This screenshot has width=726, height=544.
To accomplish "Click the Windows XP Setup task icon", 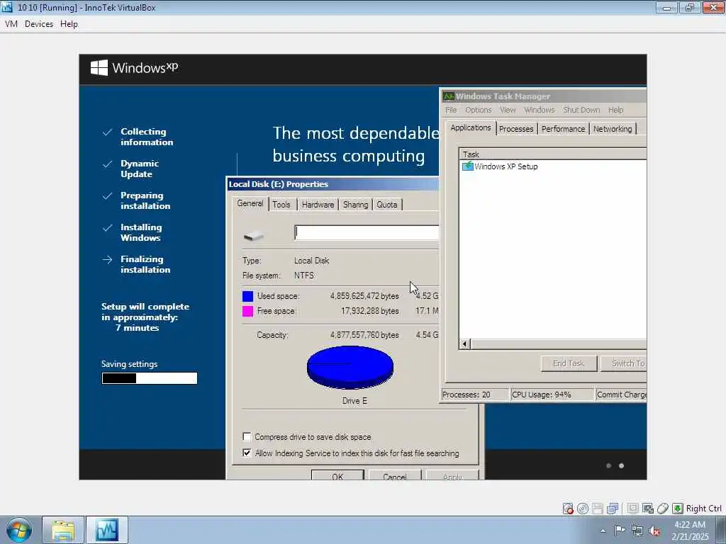I will 468,166.
